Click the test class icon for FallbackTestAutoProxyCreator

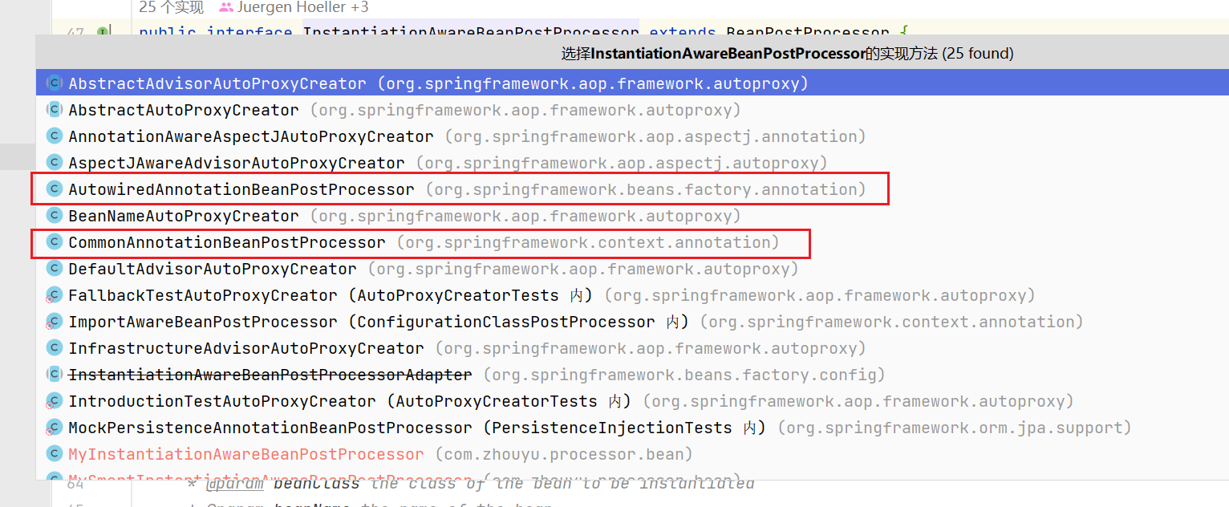point(55,294)
